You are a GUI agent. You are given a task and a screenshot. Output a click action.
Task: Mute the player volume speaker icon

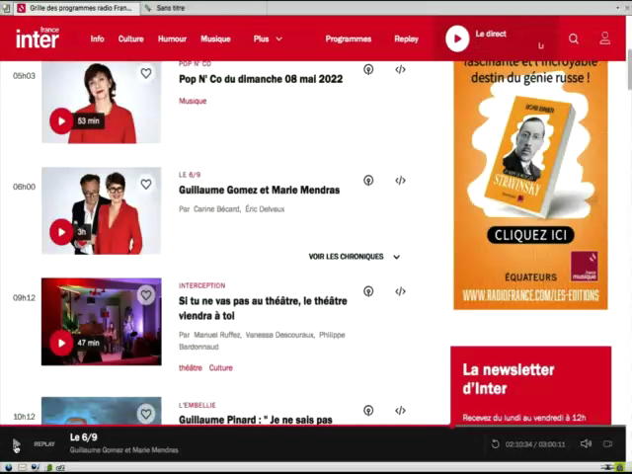(586, 443)
